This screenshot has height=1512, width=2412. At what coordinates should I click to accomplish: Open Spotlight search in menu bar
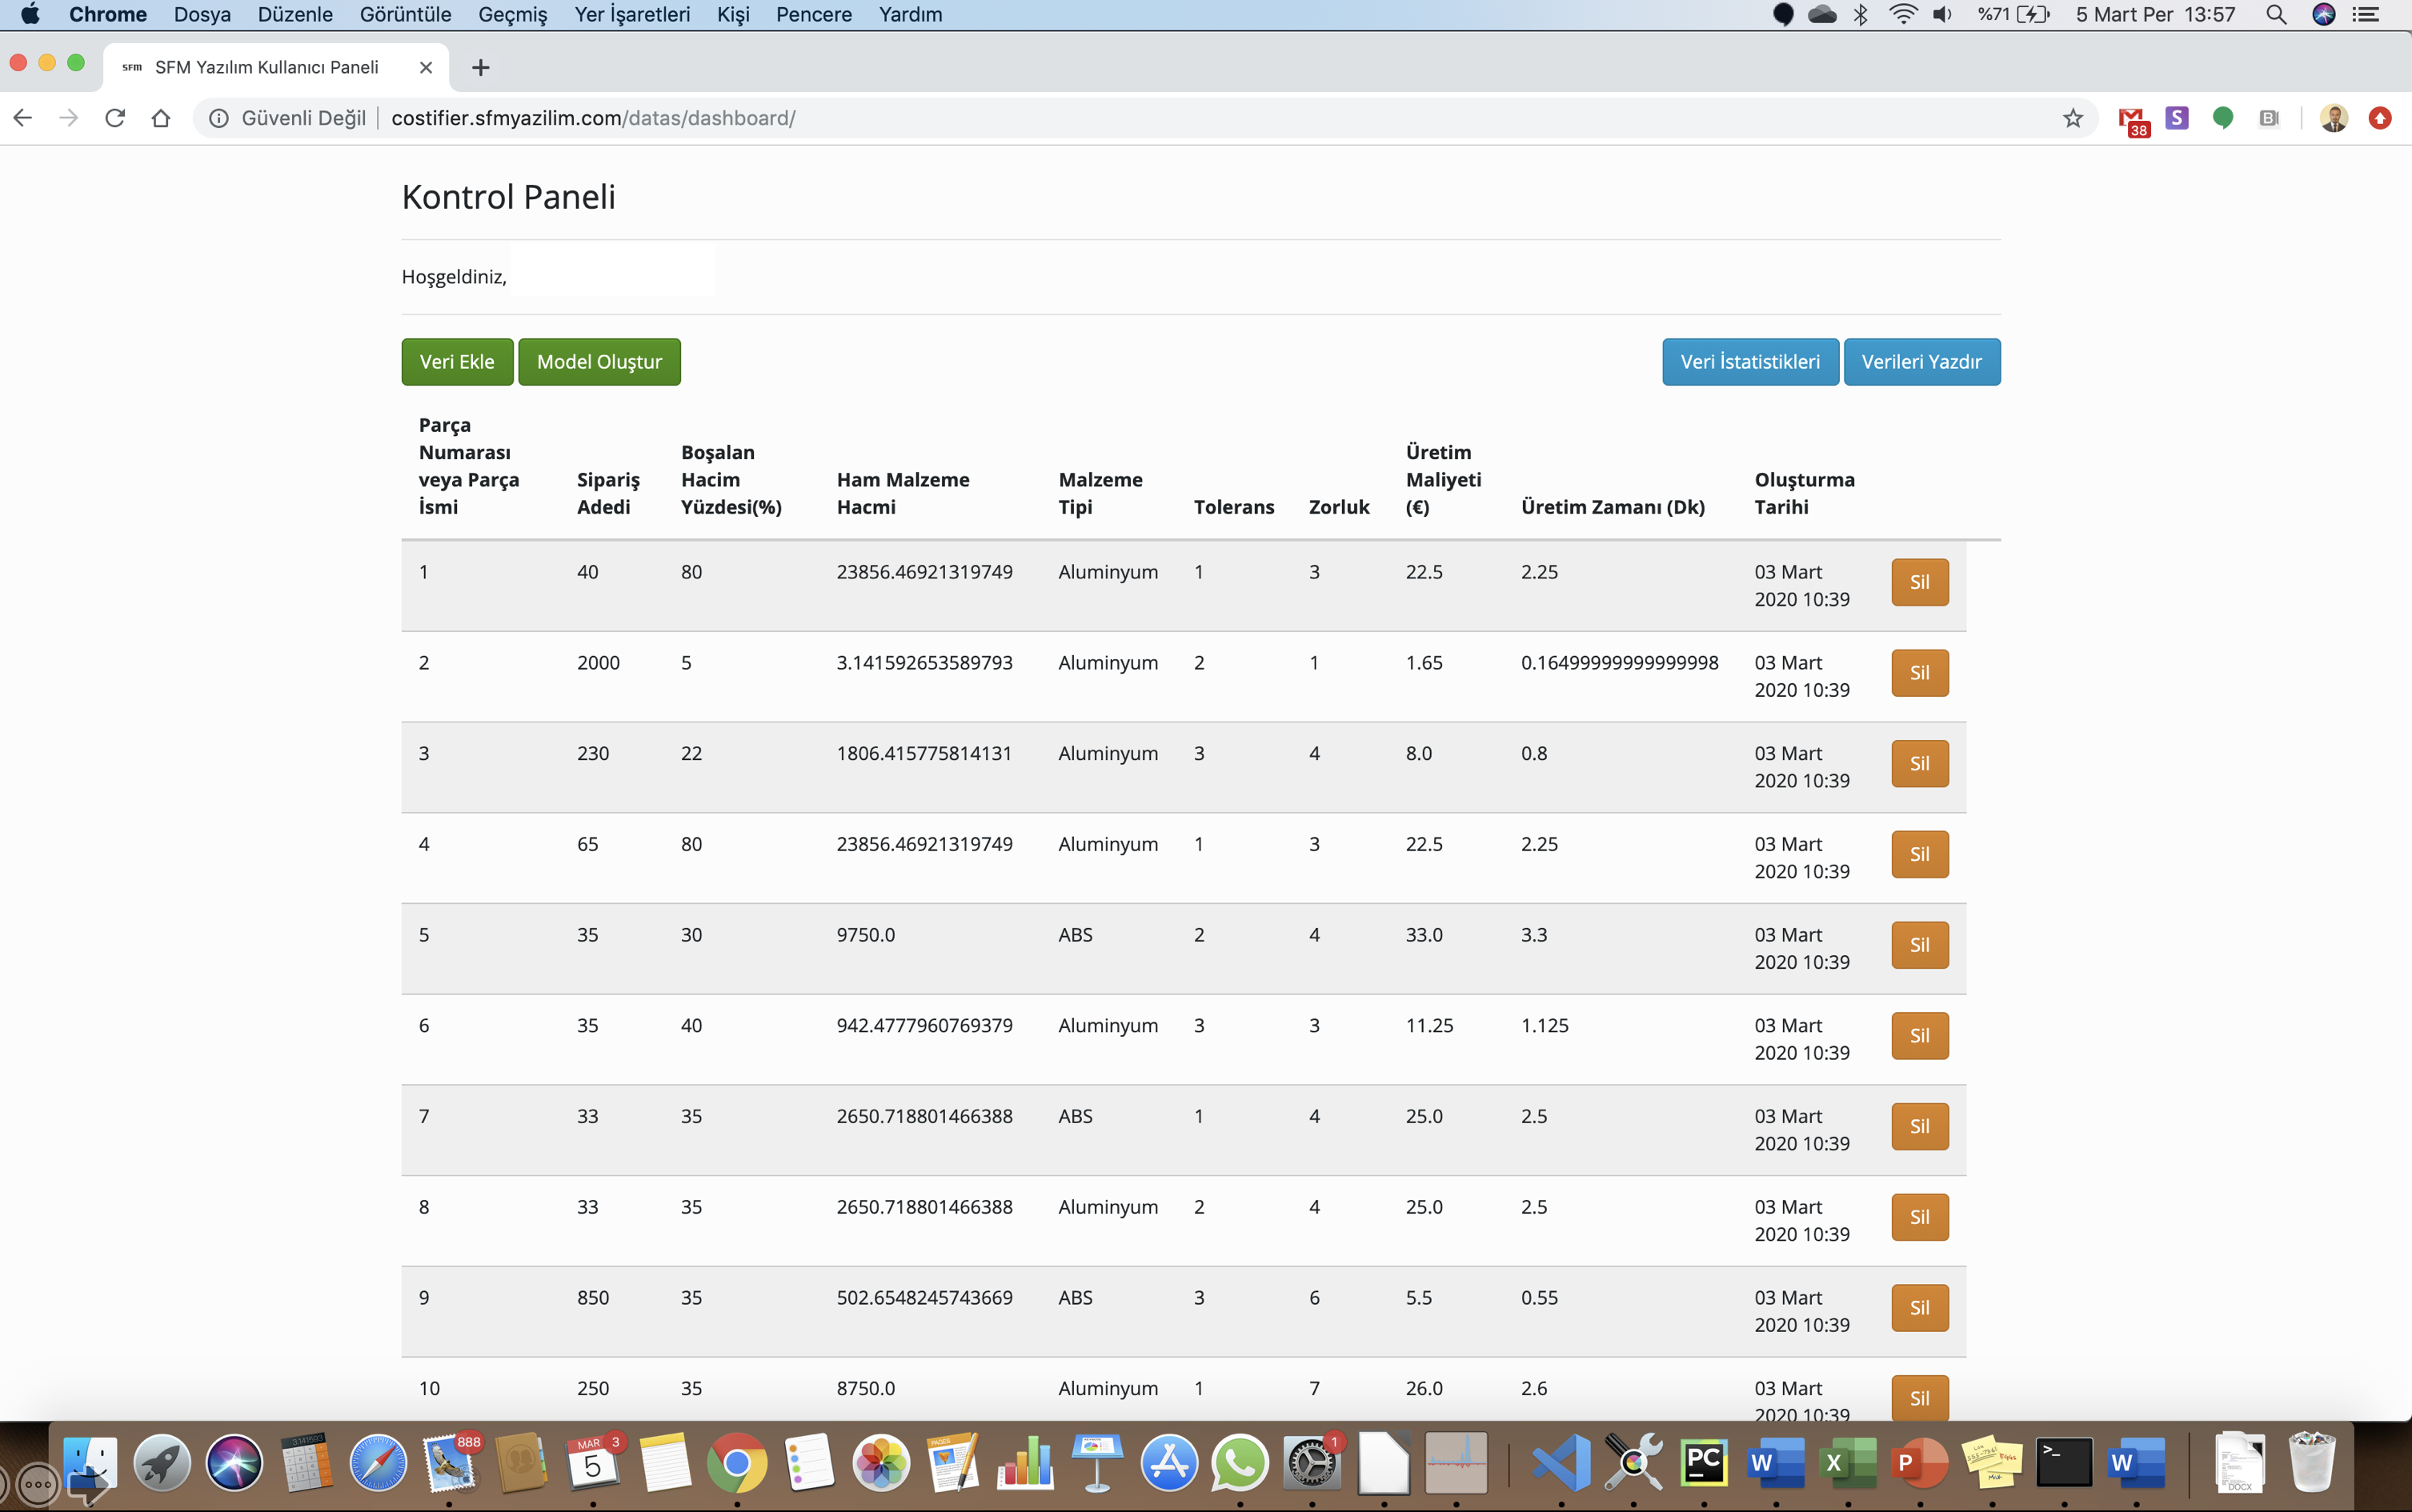[x=2276, y=14]
